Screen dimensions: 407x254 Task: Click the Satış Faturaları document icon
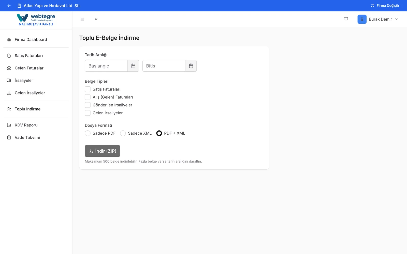click(9, 56)
